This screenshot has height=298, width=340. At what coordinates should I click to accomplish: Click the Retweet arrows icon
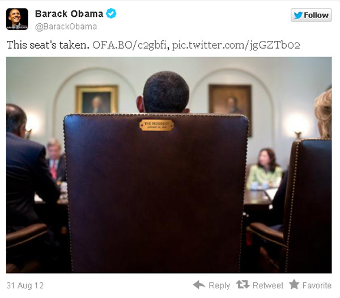point(243,284)
